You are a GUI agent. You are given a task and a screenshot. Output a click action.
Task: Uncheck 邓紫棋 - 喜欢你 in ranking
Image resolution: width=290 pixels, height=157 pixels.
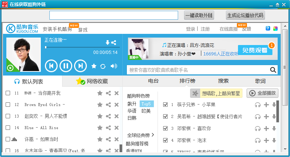[x=165, y=128]
